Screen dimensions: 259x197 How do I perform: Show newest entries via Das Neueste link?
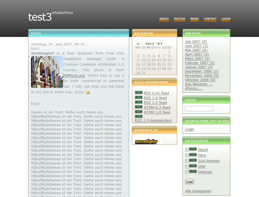point(198,84)
